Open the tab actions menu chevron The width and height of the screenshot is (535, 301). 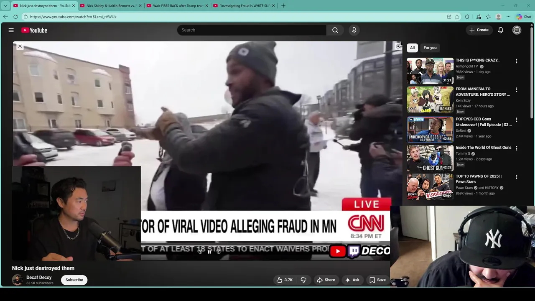(x=5, y=5)
